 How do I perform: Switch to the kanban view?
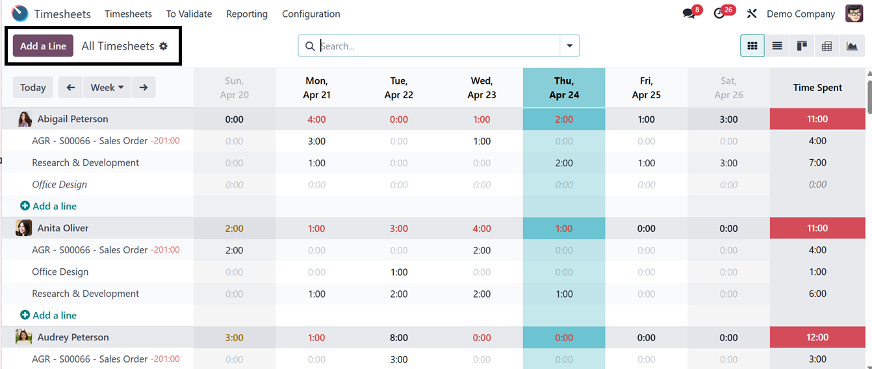tap(802, 46)
